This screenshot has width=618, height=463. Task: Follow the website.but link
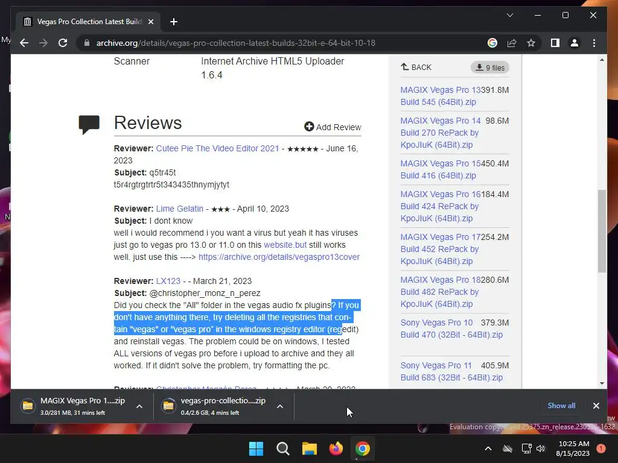(285, 245)
